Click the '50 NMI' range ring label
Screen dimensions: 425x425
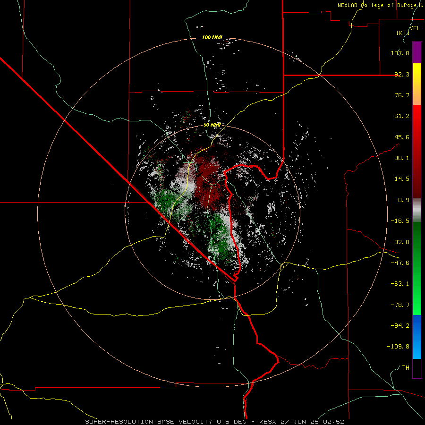tap(212, 125)
